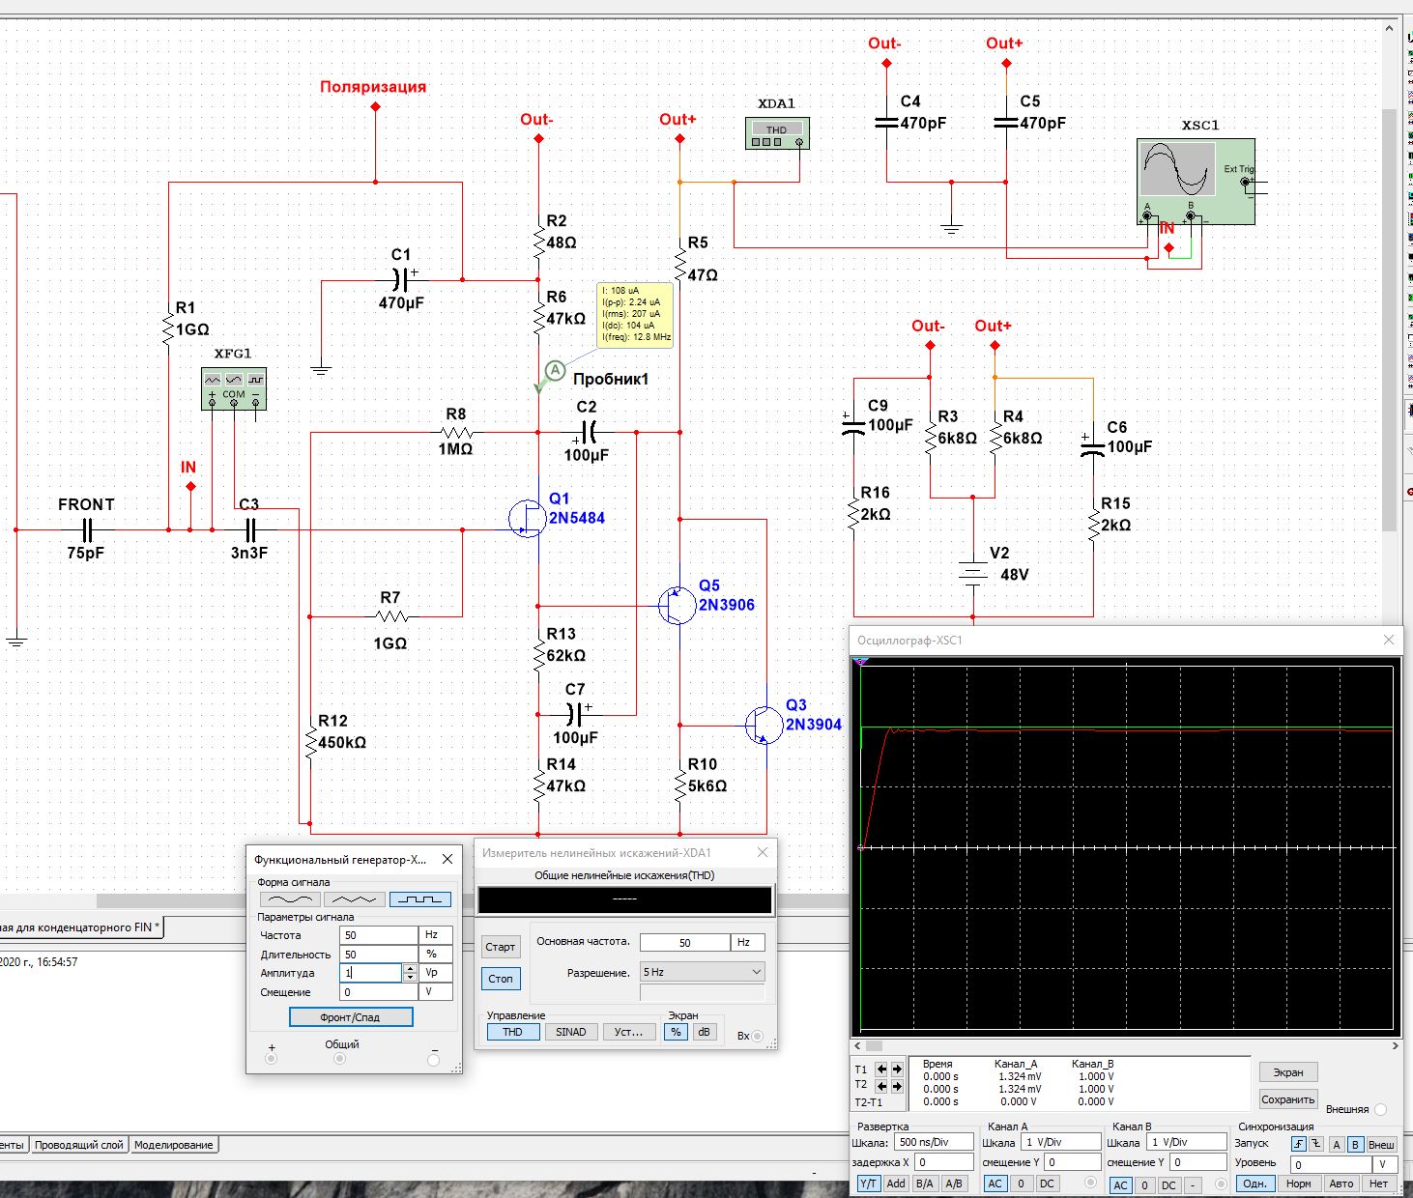The image size is (1413, 1198).
Task: Open the Vp amplitude unit selector
Action: point(435,973)
